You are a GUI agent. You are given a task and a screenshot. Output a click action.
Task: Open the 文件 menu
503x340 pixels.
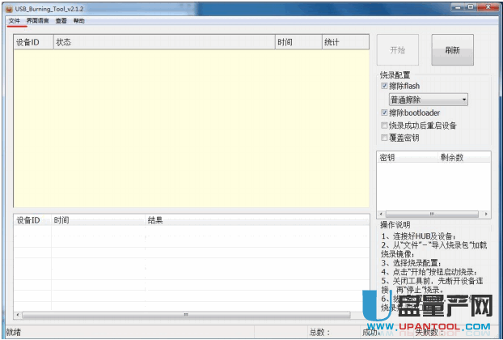pyautogui.click(x=14, y=21)
